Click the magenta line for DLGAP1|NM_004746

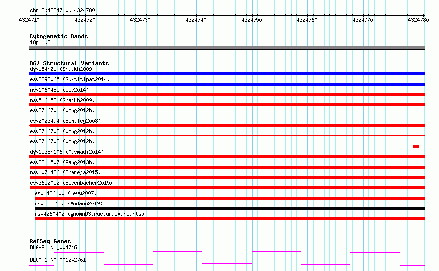click(227, 252)
